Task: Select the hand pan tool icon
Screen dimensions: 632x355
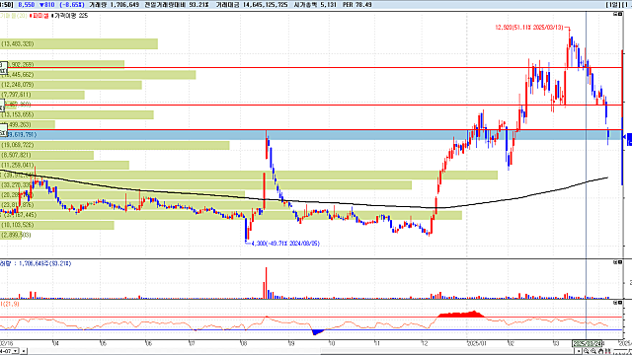Action: (x=600, y=351)
